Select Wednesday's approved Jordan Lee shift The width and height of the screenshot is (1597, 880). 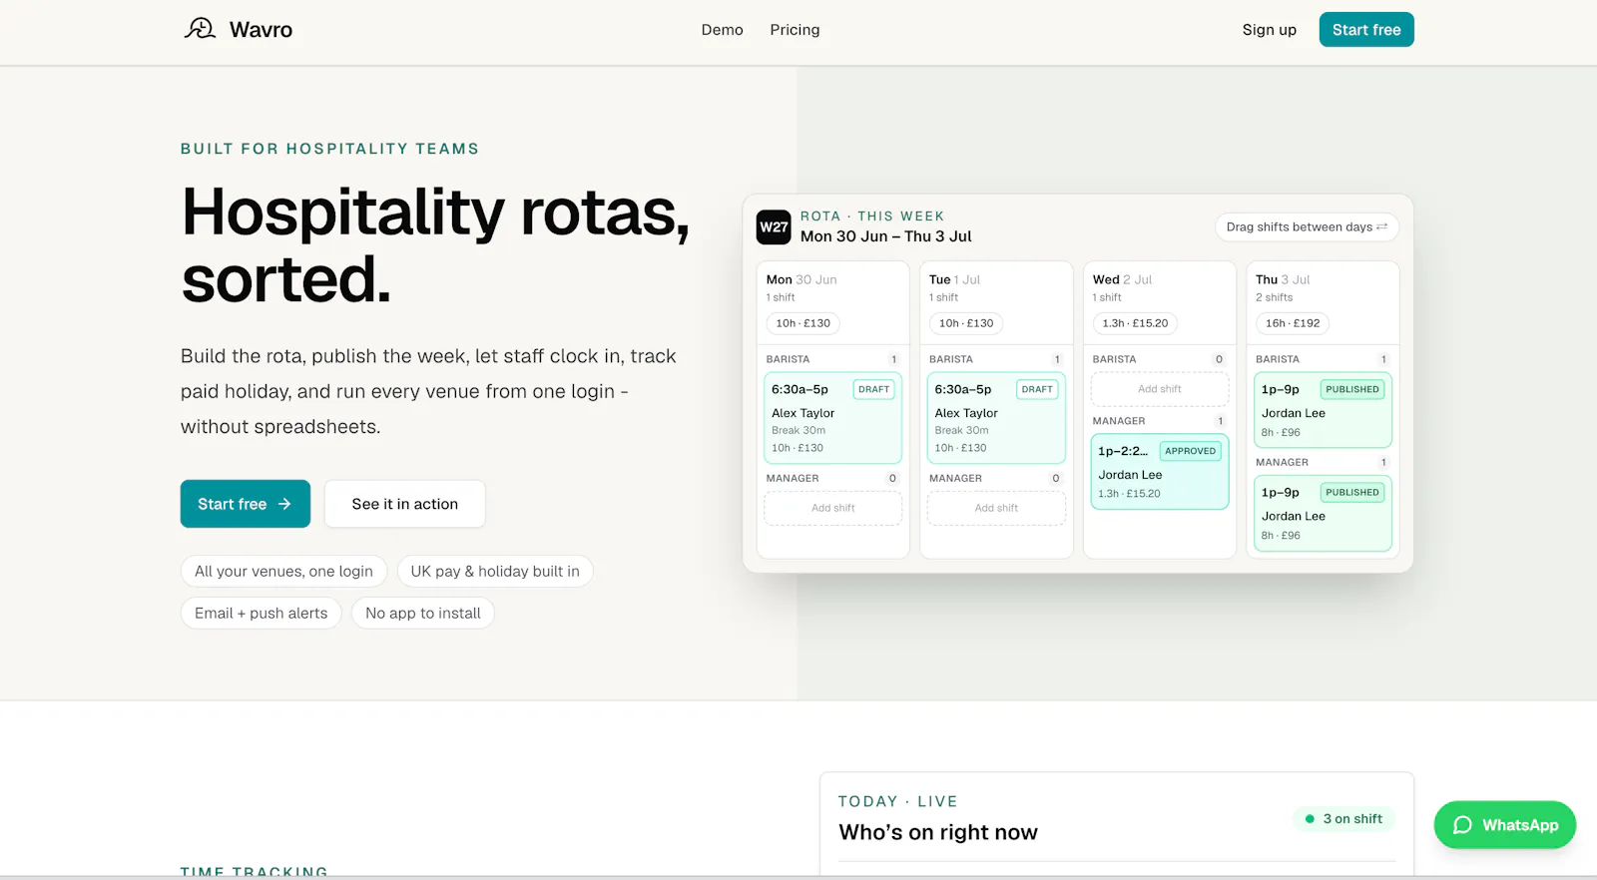tap(1160, 472)
